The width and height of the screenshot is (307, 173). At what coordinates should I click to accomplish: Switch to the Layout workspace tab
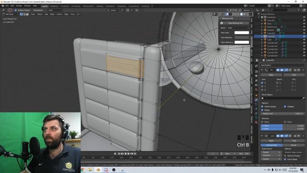(45, 6)
